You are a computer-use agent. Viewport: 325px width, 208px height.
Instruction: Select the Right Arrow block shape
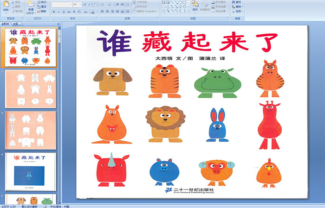pyautogui.click(x=180, y=7)
